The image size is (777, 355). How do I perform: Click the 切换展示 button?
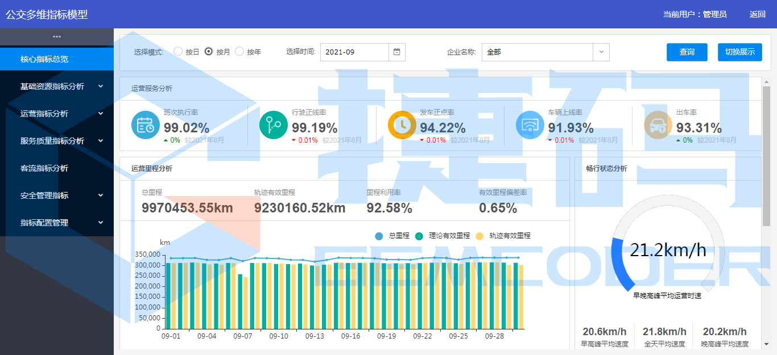pyautogui.click(x=740, y=52)
